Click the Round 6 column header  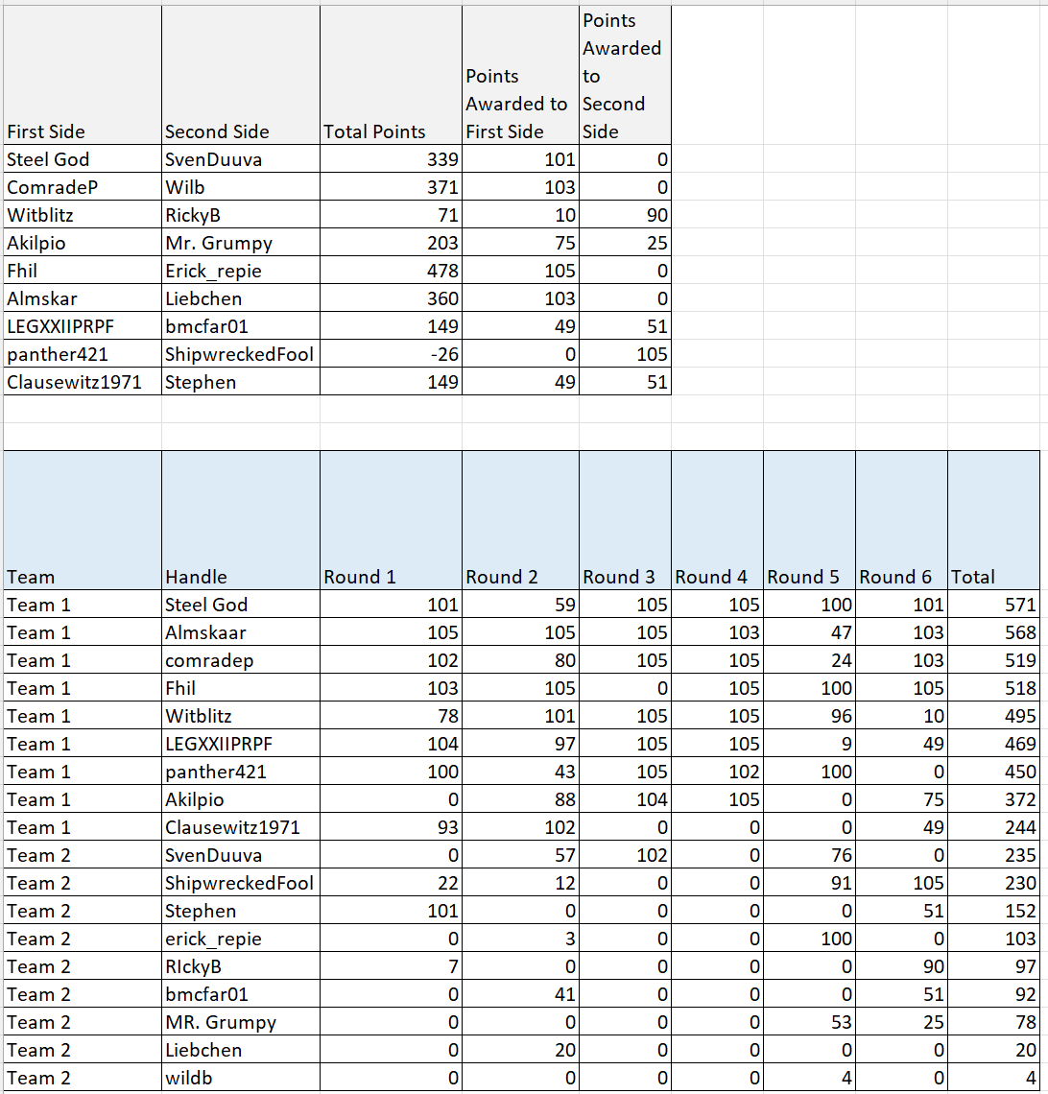(x=893, y=577)
